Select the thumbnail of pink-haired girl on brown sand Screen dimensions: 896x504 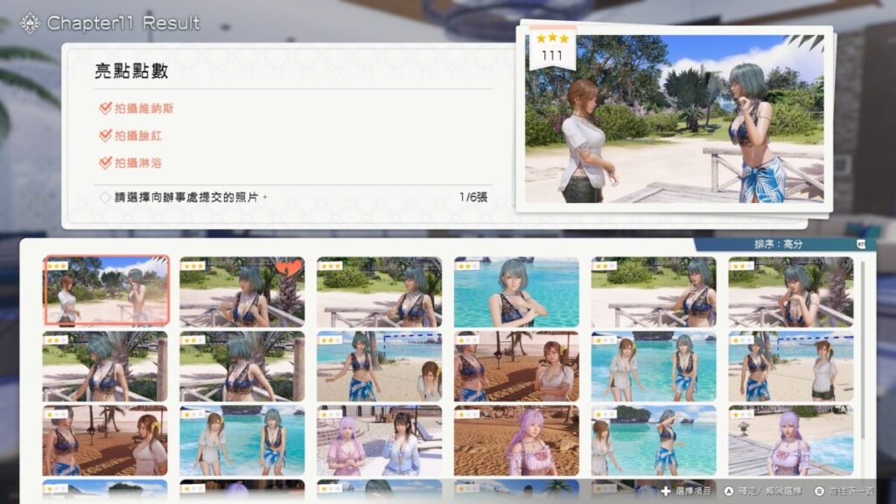point(516,441)
